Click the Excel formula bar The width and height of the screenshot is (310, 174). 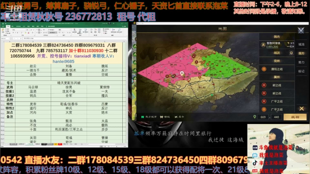tap(74, 38)
